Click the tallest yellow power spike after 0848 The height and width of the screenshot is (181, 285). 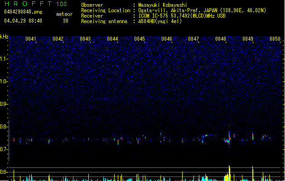coord(229,173)
